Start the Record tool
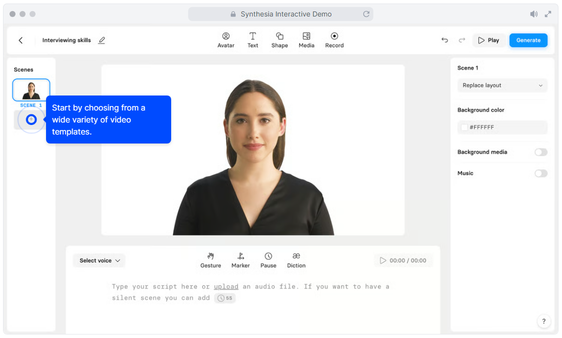 tap(334, 40)
